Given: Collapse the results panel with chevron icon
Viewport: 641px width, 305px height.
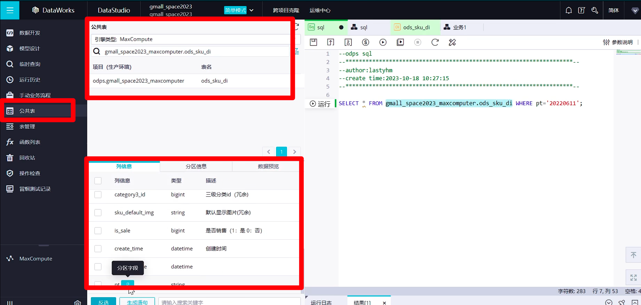Looking at the screenshot, I should 609,302.
